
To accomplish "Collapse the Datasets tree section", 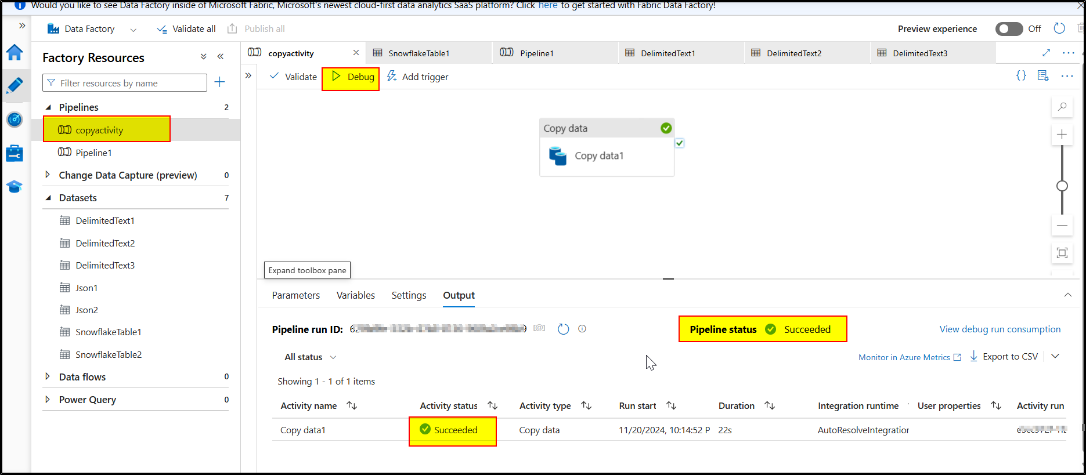I will coord(48,197).
